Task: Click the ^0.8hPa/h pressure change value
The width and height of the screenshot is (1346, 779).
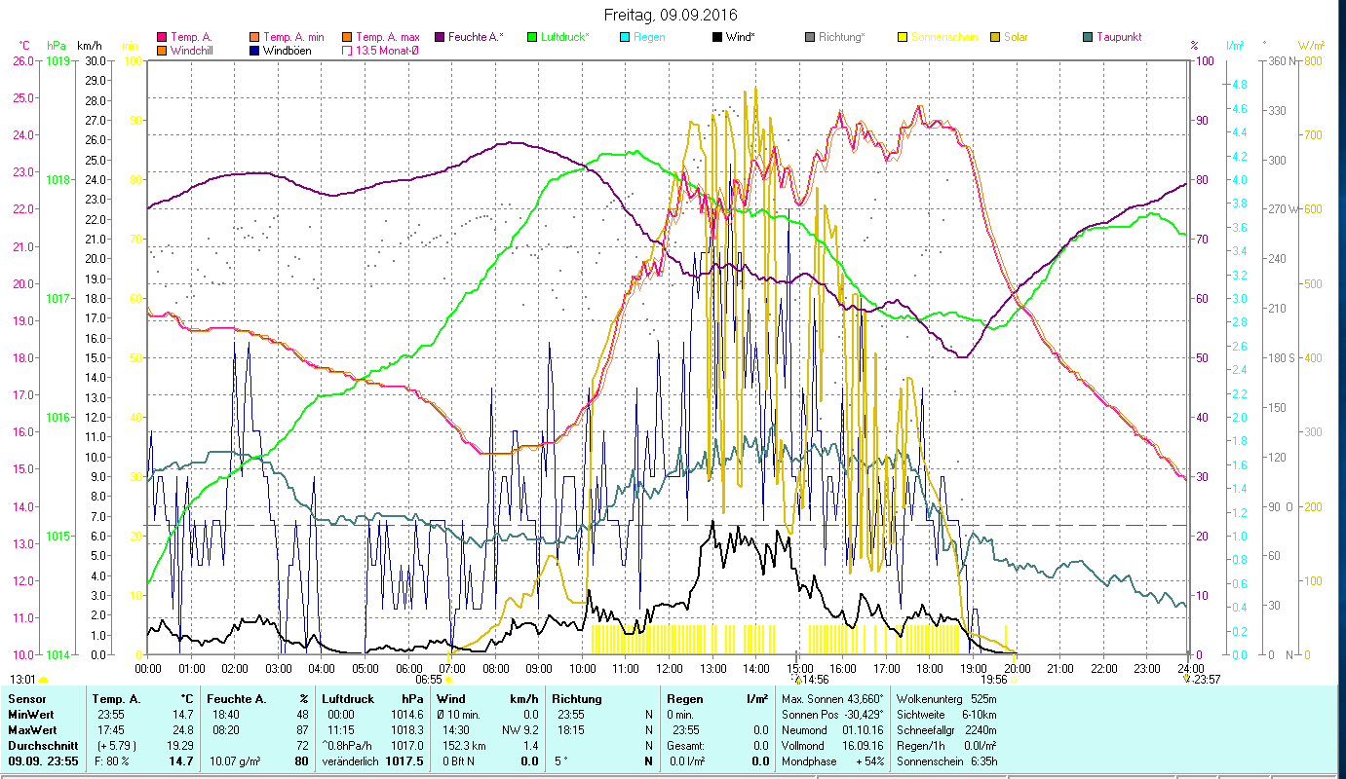Action: point(349,745)
